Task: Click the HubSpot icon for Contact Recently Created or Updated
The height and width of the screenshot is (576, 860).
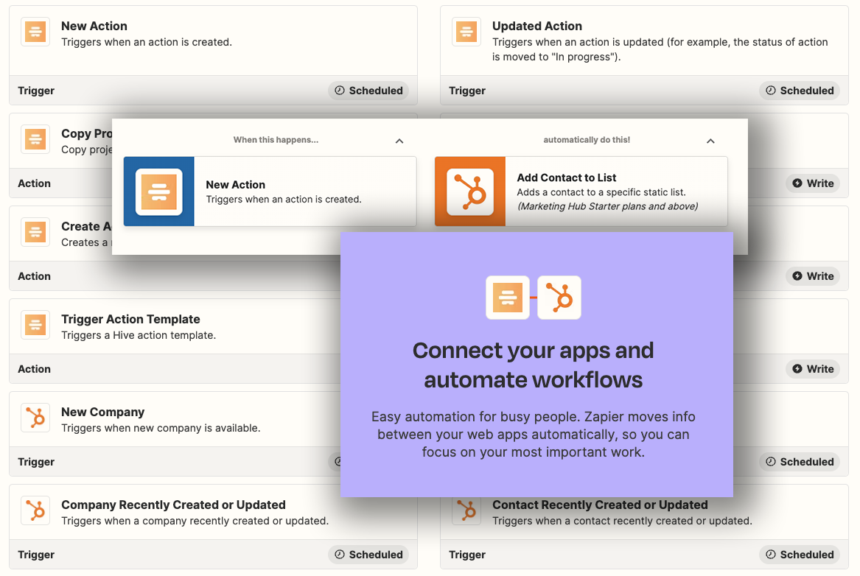Action: tap(466, 510)
